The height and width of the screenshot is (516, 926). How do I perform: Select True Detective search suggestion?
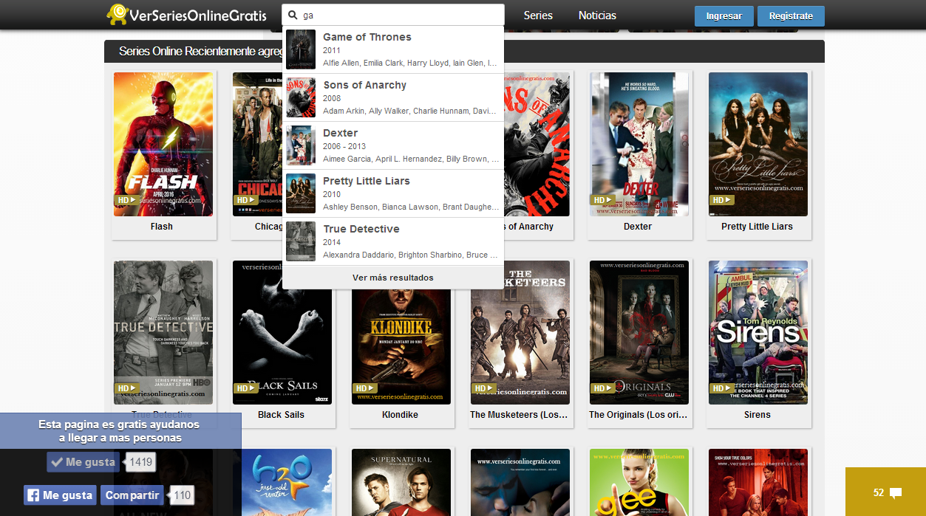[x=393, y=241]
